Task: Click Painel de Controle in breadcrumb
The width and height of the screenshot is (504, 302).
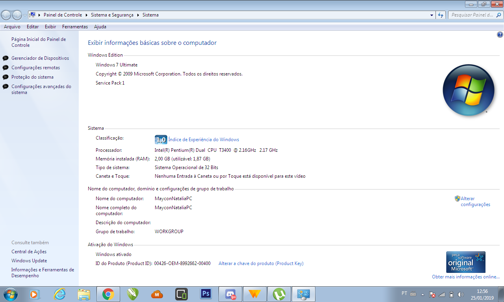Action: (x=63, y=15)
